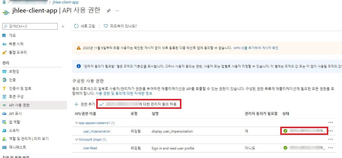Open the more options ellipsis beside title
This screenshot has height=158, width=342.
(117, 11)
